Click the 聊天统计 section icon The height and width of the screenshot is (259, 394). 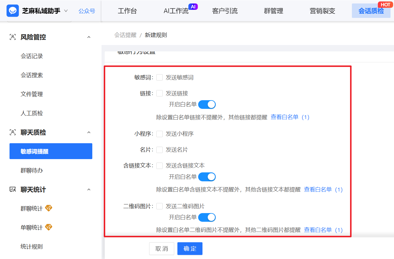[x=12, y=189]
